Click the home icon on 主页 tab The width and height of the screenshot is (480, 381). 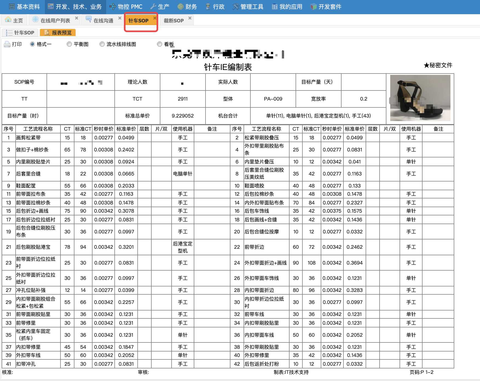8,20
